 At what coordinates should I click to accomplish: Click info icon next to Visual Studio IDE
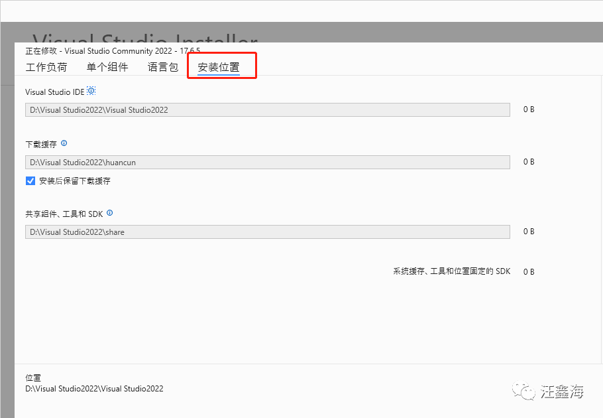pyautogui.click(x=91, y=91)
